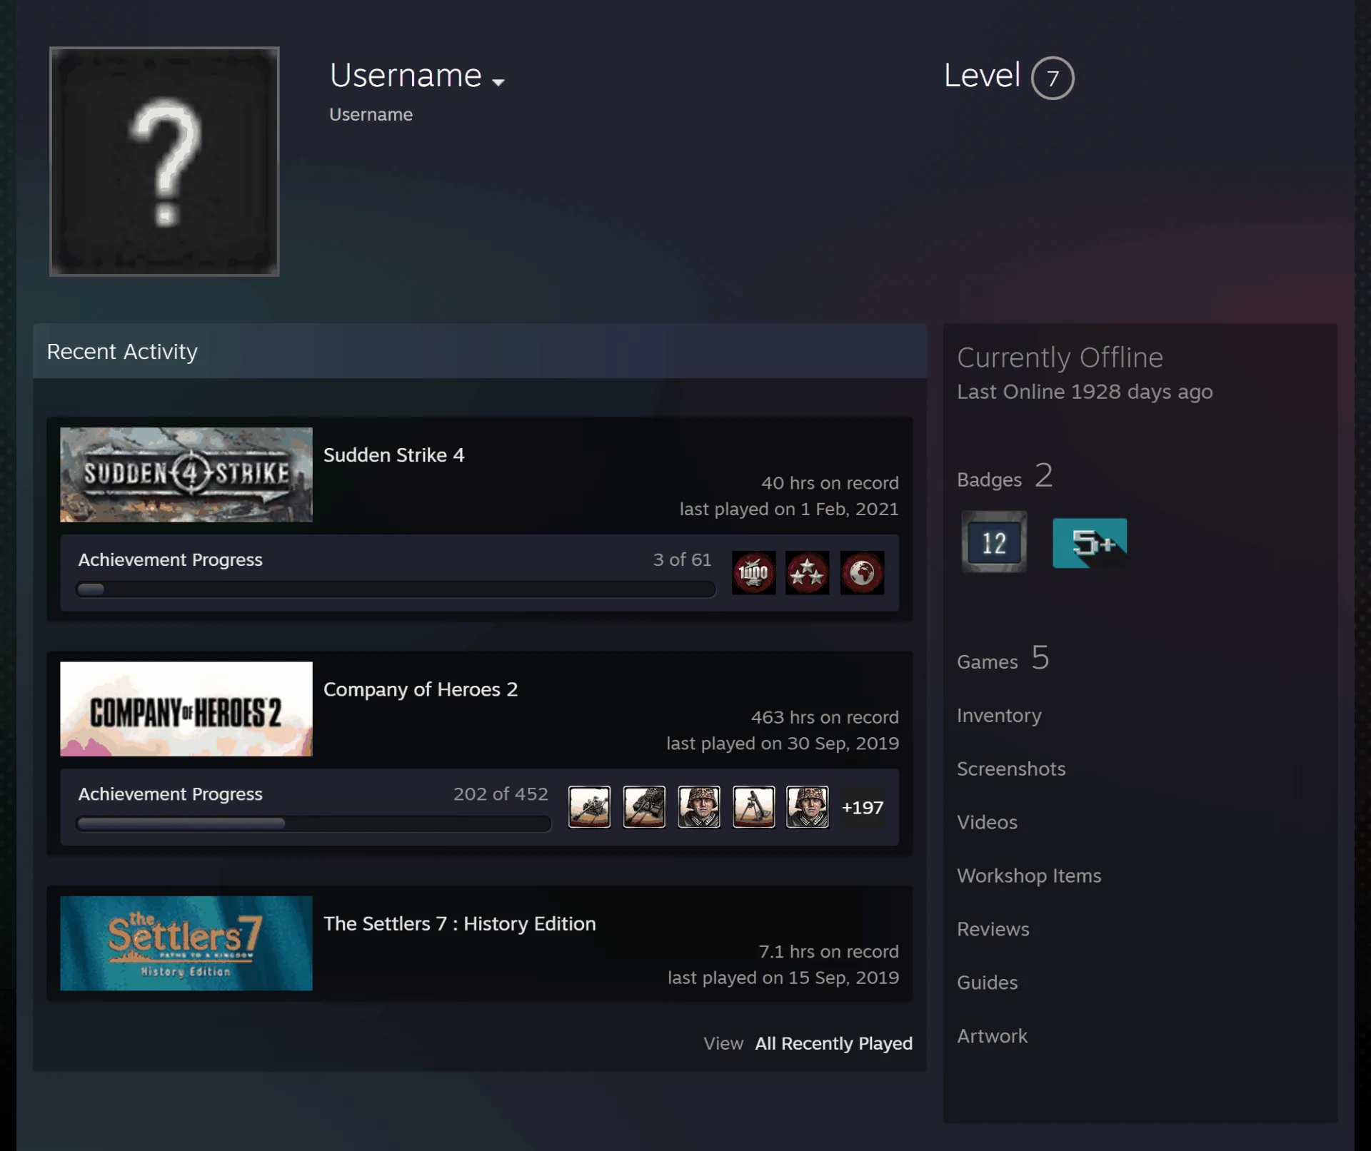Open the Workshop Items link
1371x1151 pixels.
tap(1029, 876)
